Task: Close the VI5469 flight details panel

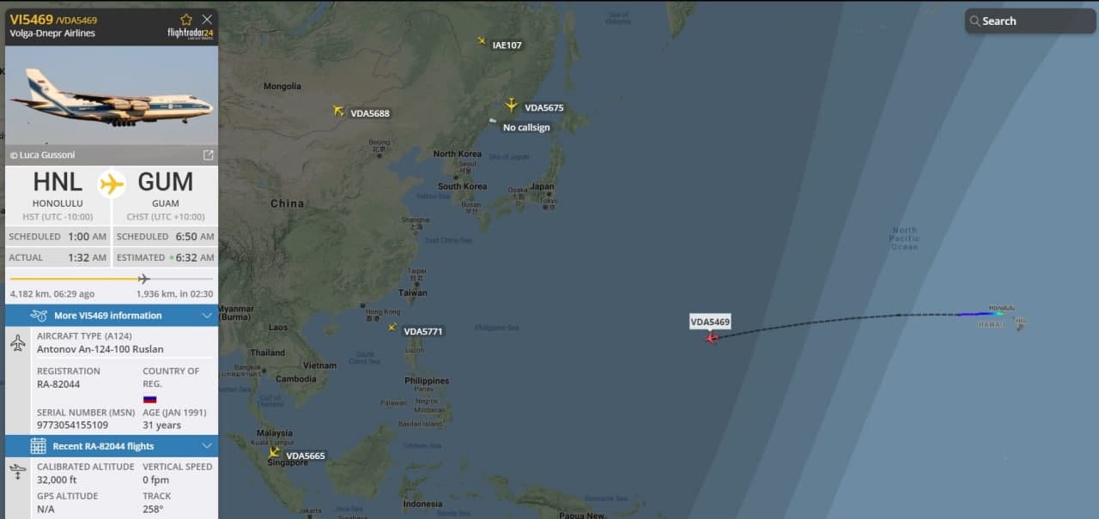Action: 207,19
